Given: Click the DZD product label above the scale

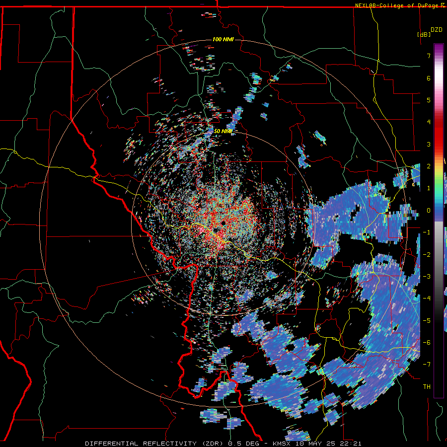Looking at the screenshot, I should pyautogui.click(x=436, y=30).
